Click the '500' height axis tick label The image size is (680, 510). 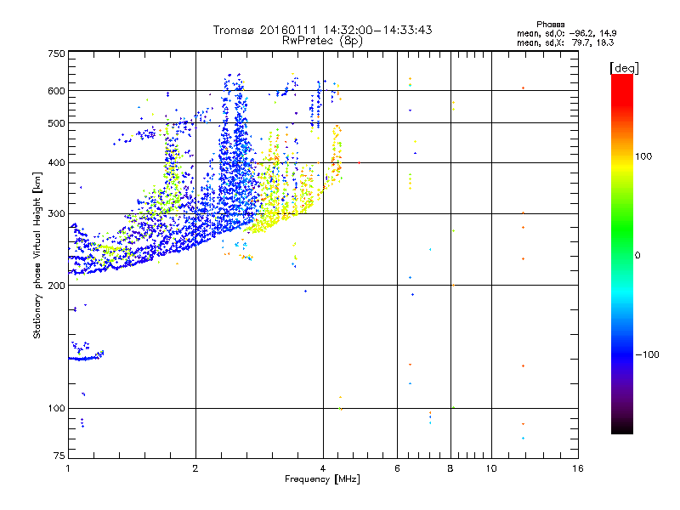[x=56, y=123]
